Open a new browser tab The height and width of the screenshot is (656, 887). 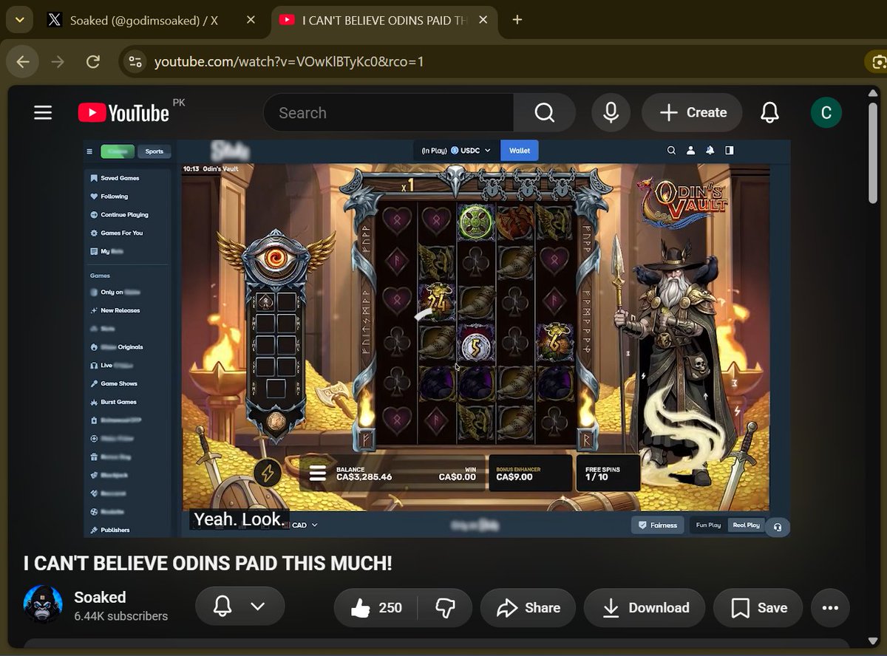(x=517, y=20)
